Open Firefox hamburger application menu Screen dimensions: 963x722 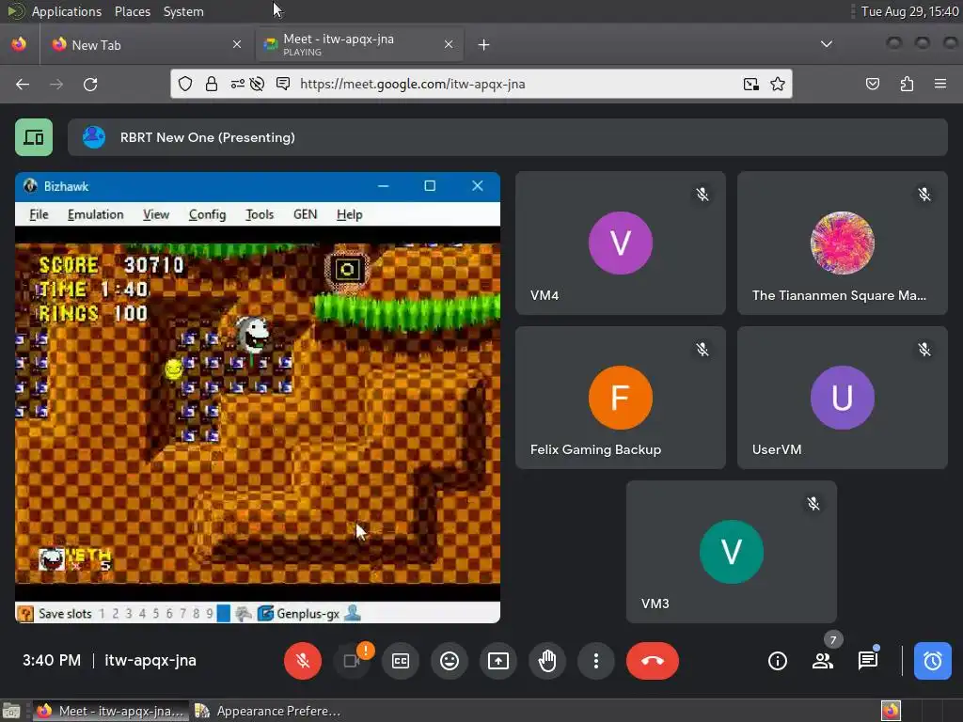[939, 84]
